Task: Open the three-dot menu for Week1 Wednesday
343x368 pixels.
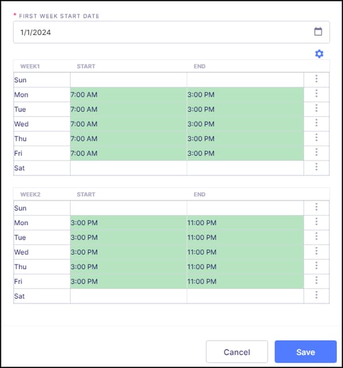Action: pos(316,123)
